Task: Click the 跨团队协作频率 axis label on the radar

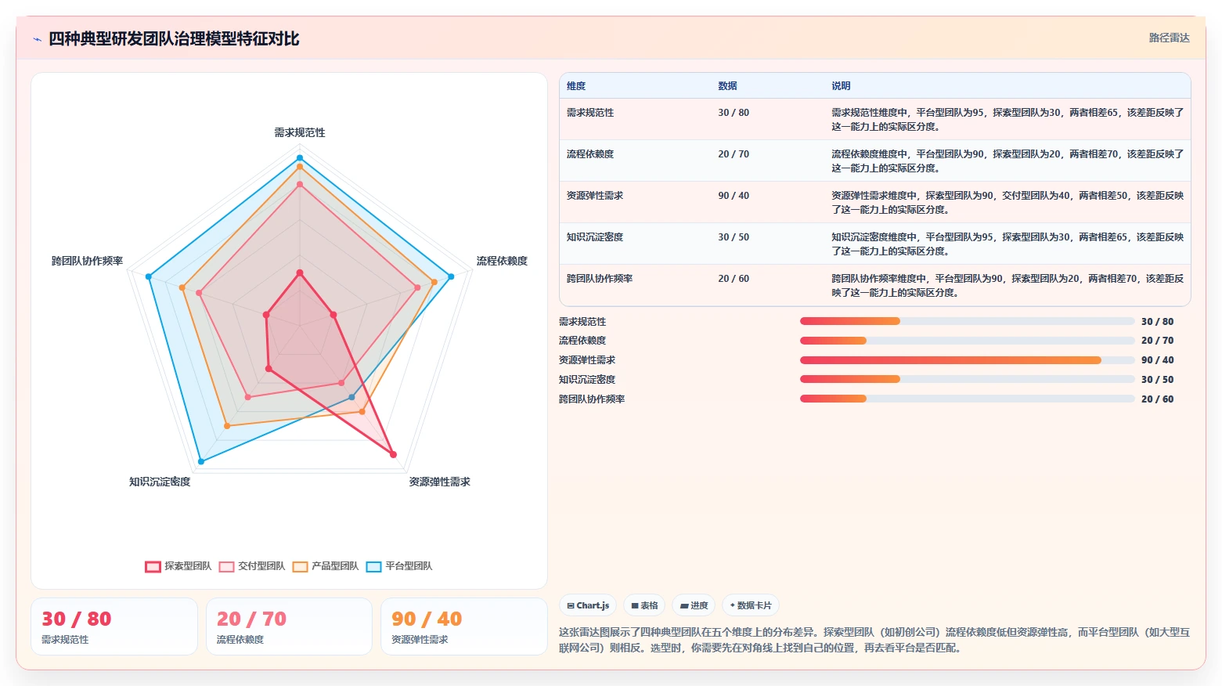Action: tap(87, 261)
